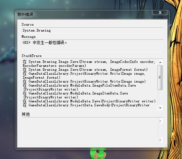This screenshot has width=182, height=159.
Task: Click the 其他 label
Action: [26, 114]
